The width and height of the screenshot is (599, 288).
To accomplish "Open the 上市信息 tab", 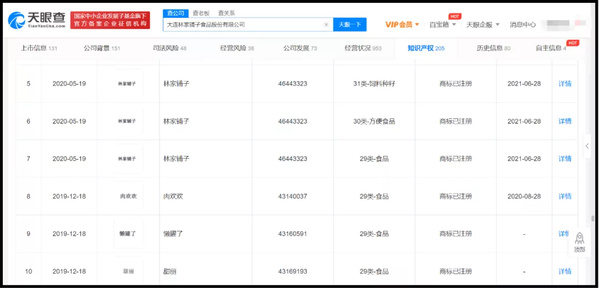I will point(39,48).
